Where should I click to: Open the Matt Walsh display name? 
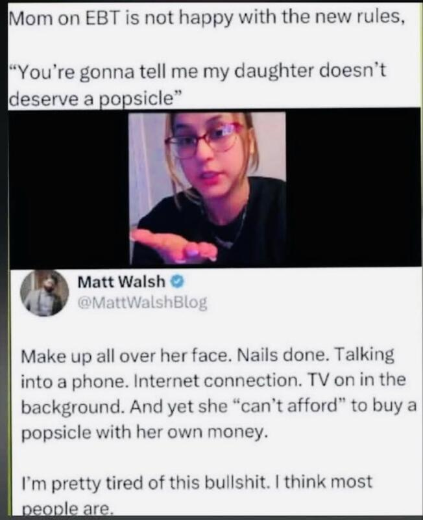pyautogui.click(x=121, y=282)
